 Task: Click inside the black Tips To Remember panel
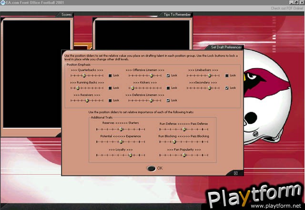click(x=142, y=35)
